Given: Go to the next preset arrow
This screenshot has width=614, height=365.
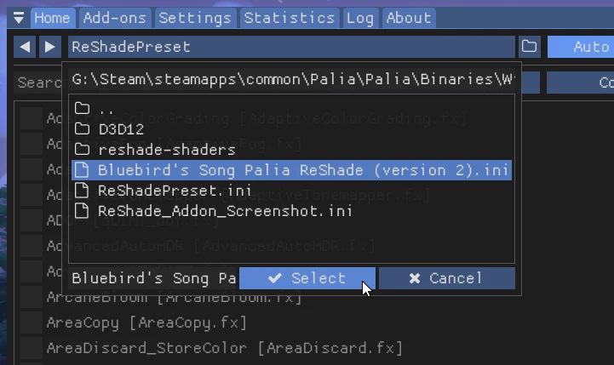Looking at the screenshot, I should pos(50,47).
